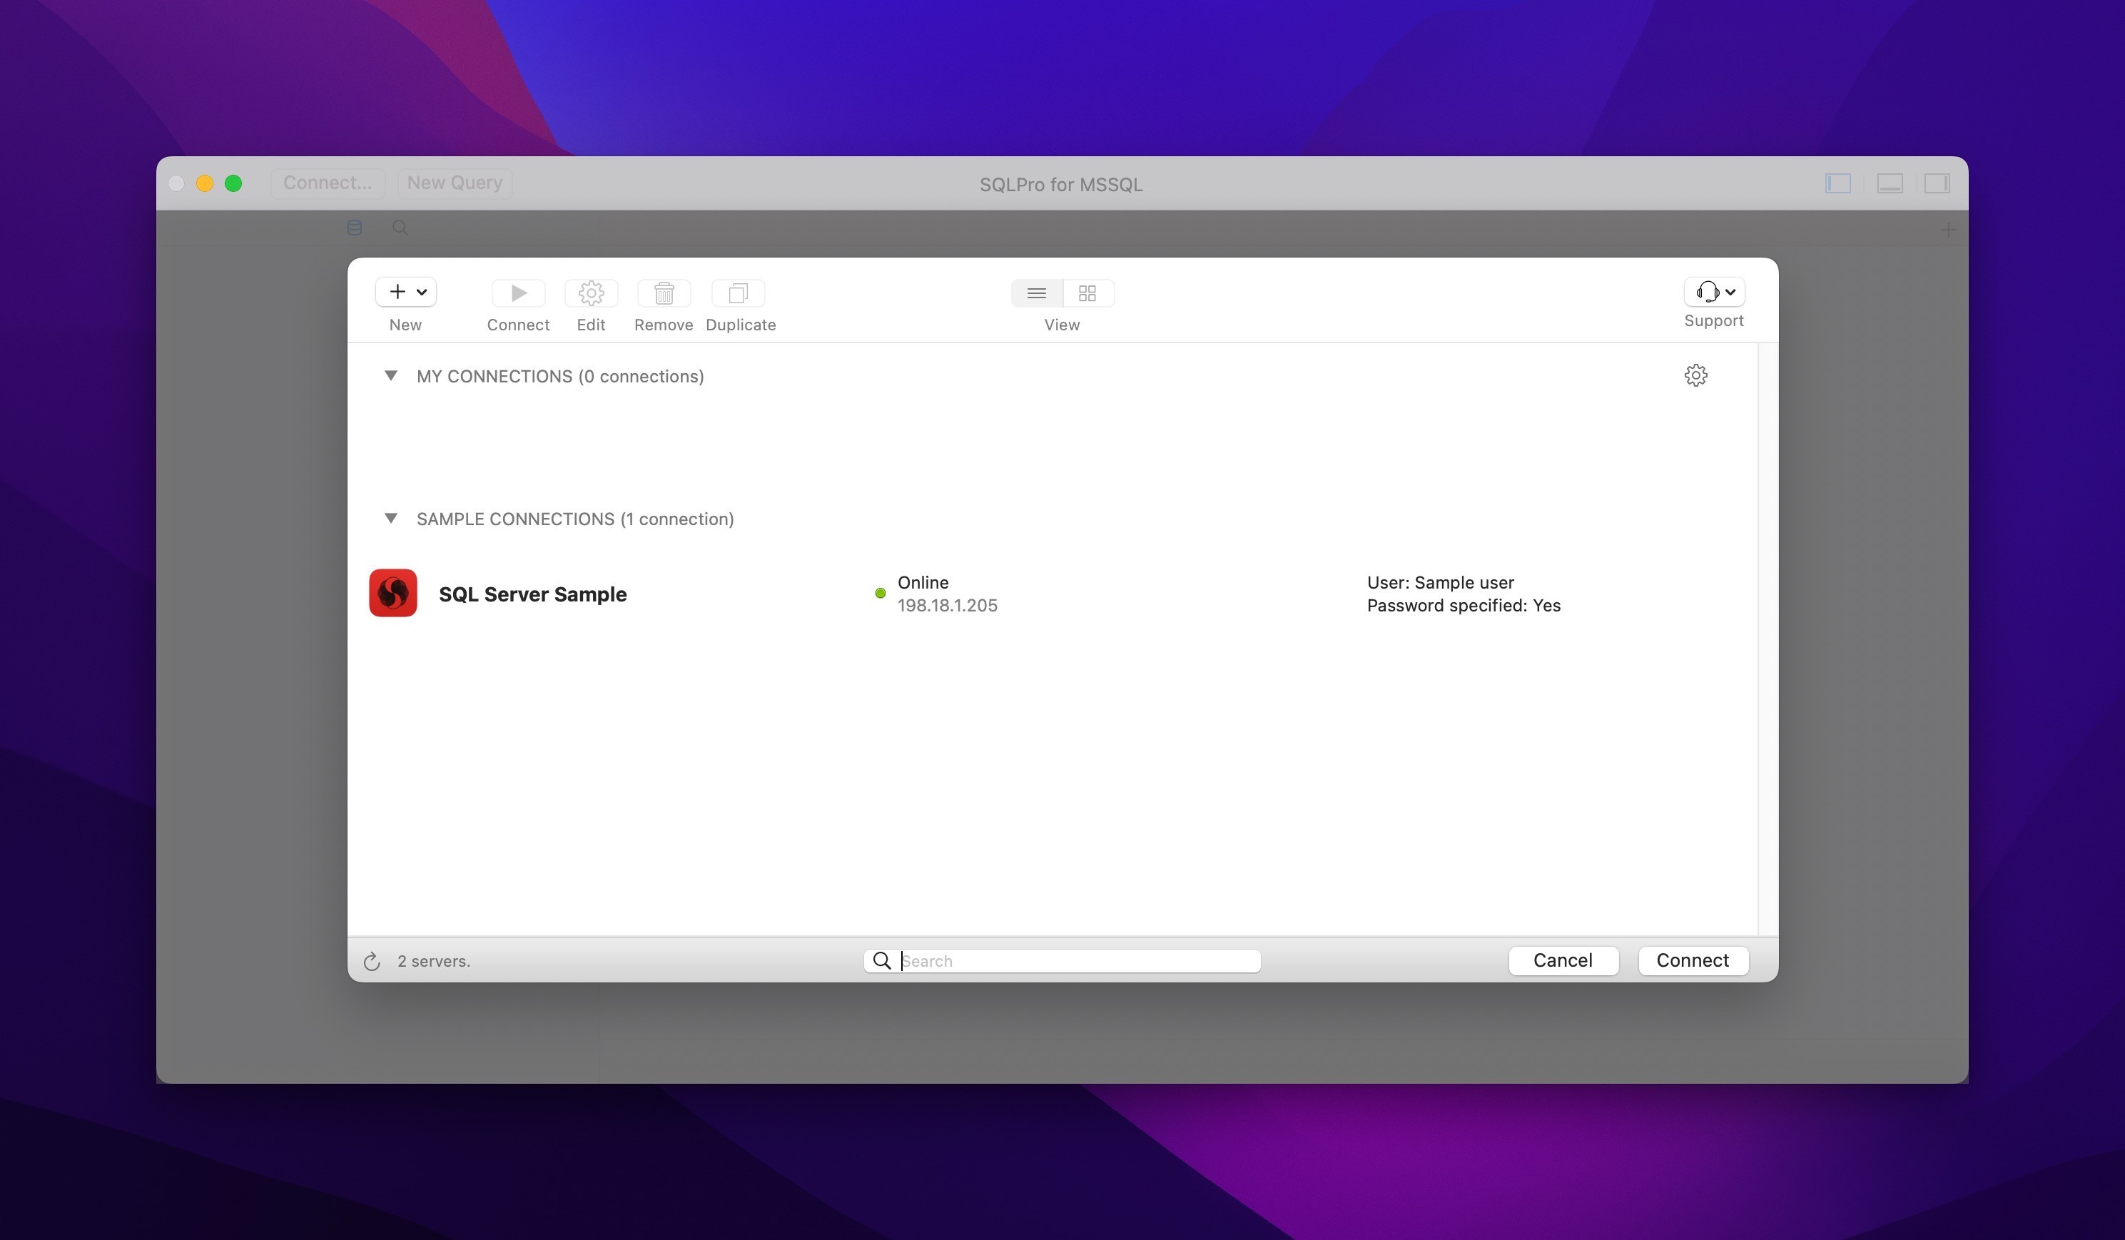Click the Remove trash can icon
The height and width of the screenshot is (1240, 2125).
point(663,293)
